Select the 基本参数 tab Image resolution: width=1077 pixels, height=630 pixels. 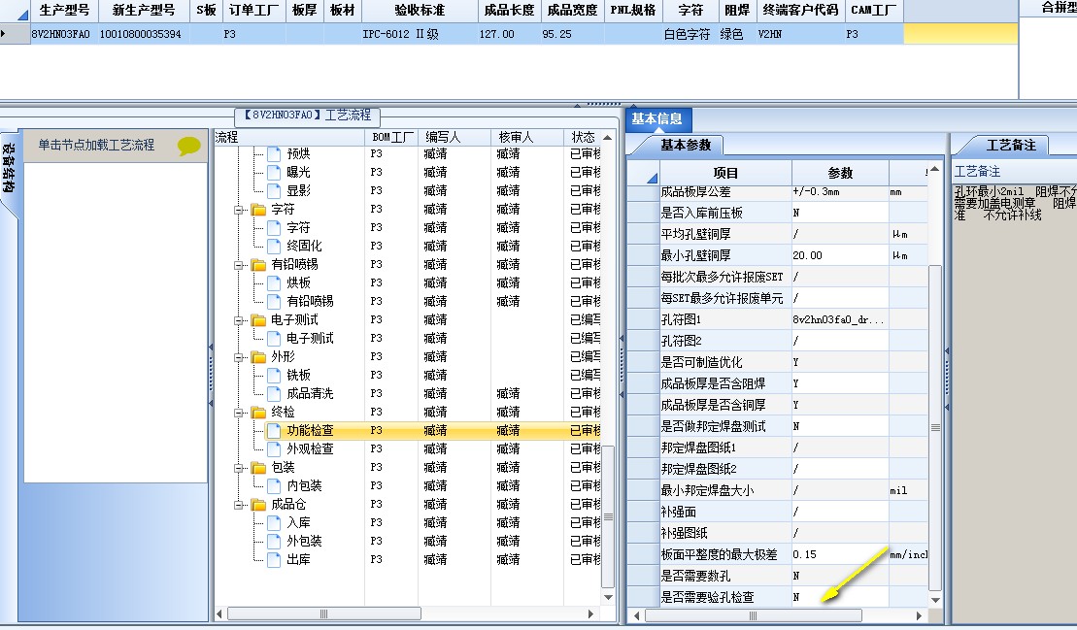point(685,145)
